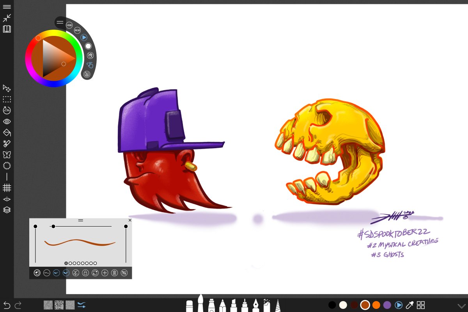Viewport: 468px width, 312px height.
Task: Select the dashed rectangle selection tool
Action: pyautogui.click(x=7, y=99)
